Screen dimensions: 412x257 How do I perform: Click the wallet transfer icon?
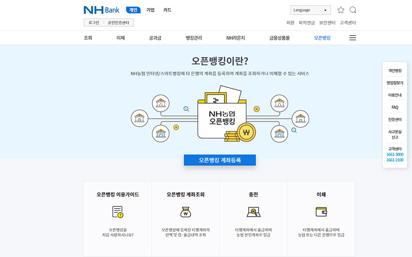321,212
